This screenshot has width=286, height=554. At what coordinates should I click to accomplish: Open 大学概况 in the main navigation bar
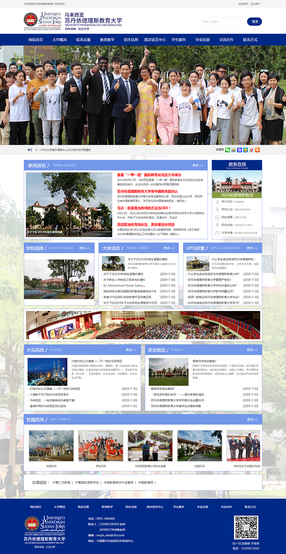click(59, 40)
